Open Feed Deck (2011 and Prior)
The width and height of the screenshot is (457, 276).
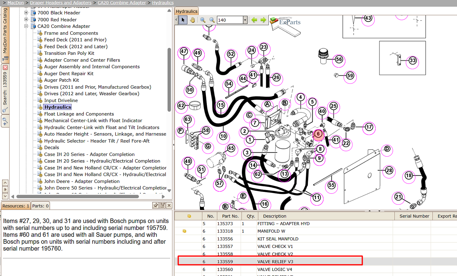(75, 40)
